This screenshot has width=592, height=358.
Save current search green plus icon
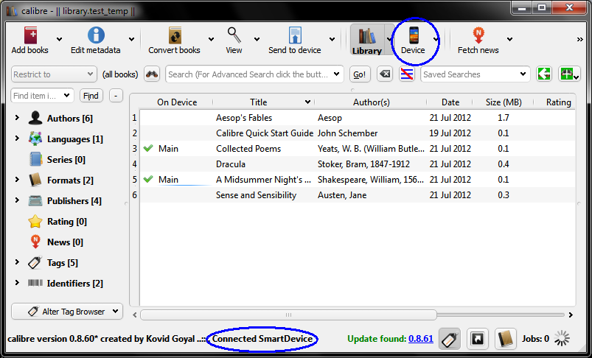point(569,74)
